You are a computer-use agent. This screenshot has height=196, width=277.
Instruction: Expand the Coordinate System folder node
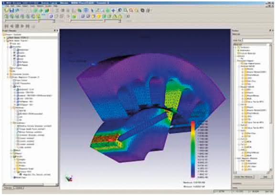(8, 74)
